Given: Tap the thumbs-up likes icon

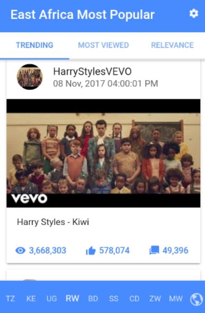Looking at the screenshot, I should coord(91,250).
